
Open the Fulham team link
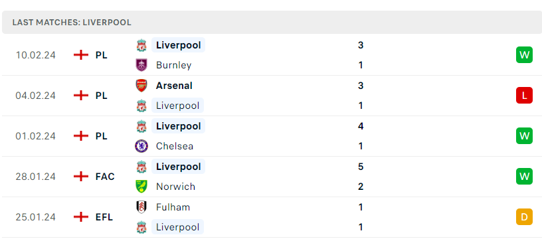[173, 207]
